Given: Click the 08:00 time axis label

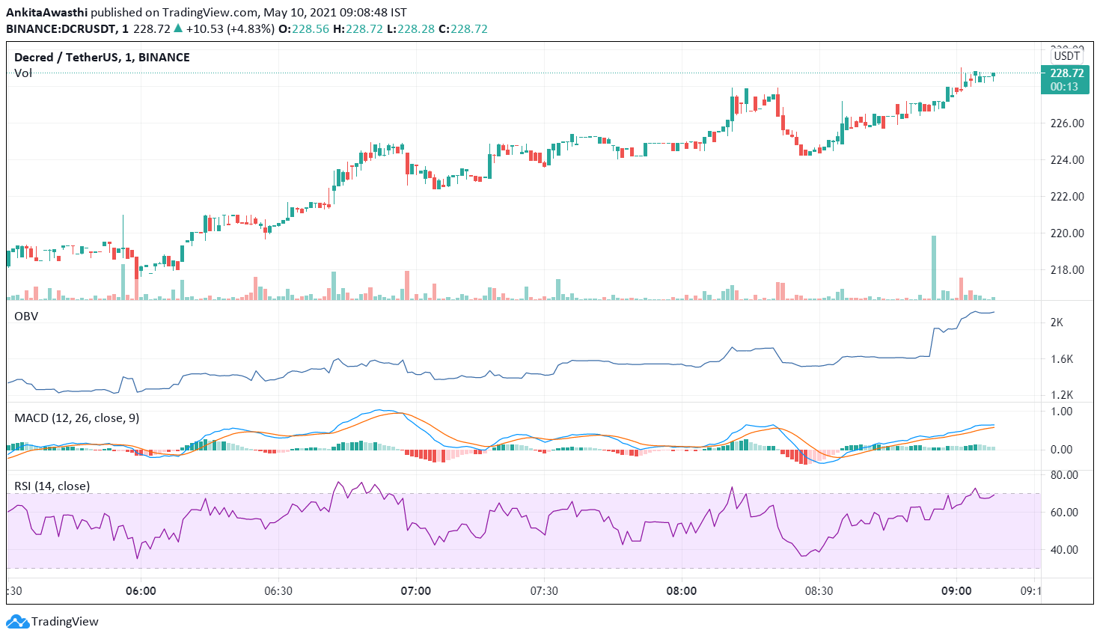Looking at the screenshot, I should [682, 591].
